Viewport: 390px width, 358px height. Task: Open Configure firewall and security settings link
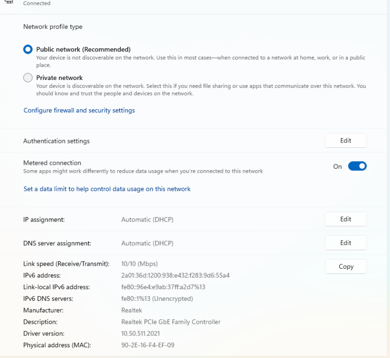click(79, 110)
